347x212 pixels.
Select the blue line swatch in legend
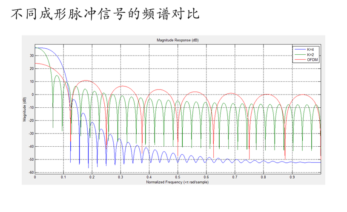coord(299,50)
